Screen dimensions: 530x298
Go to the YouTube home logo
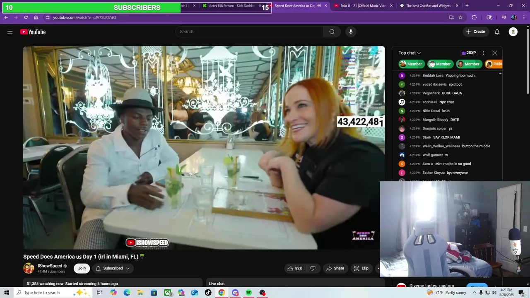click(33, 32)
